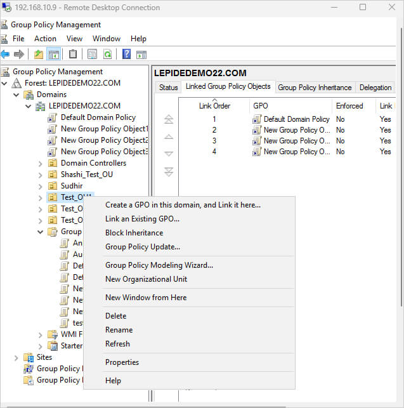This screenshot has height=408, width=404.
Task: Toggle the Show/Hide Action Pane icon
Action: tap(141, 55)
